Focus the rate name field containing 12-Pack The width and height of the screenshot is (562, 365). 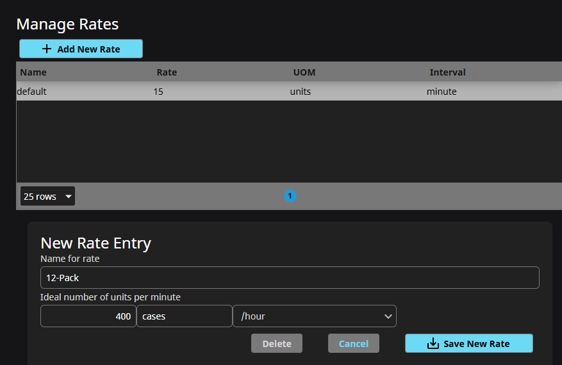point(289,278)
